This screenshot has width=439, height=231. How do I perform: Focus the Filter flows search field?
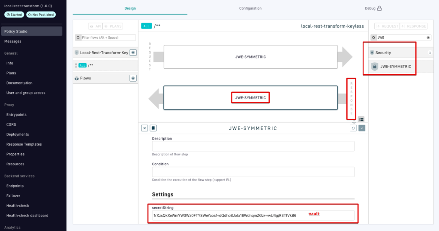(105, 38)
